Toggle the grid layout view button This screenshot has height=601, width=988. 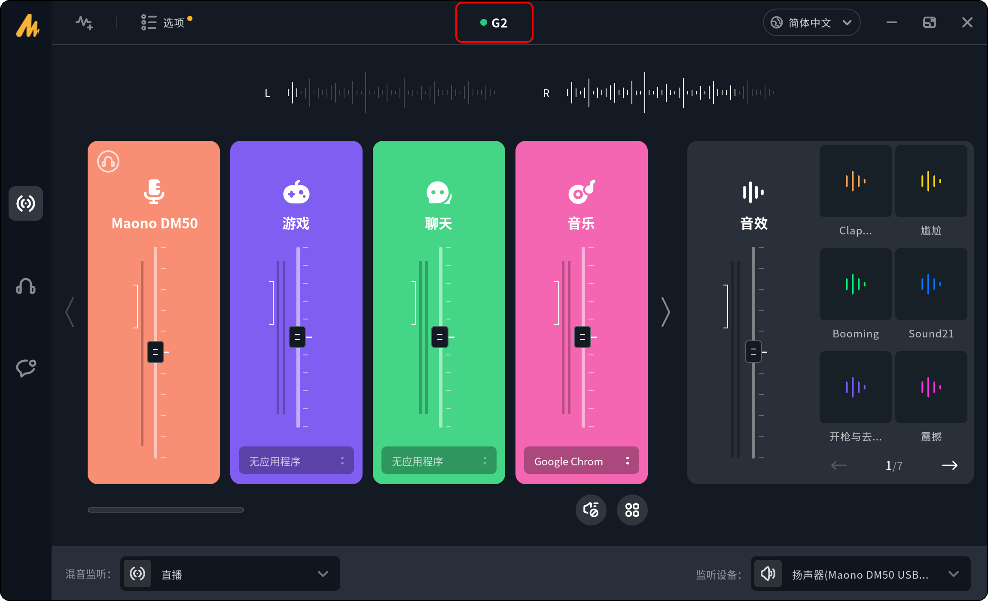click(x=632, y=510)
